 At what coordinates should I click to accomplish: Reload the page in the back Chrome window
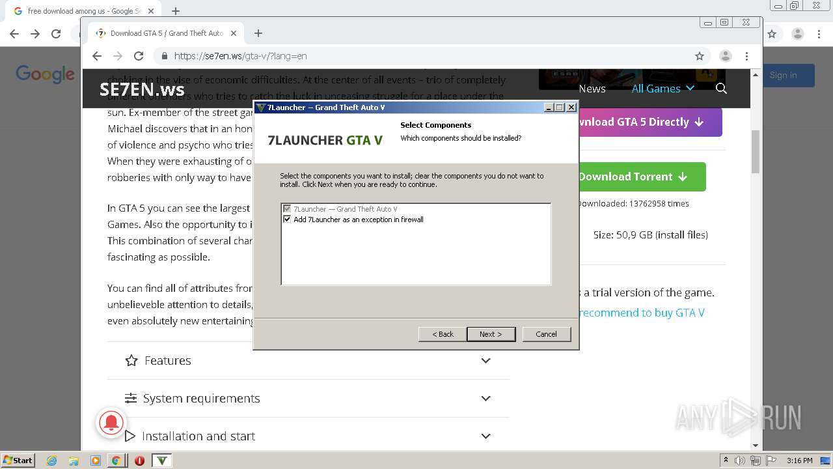point(56,34)
